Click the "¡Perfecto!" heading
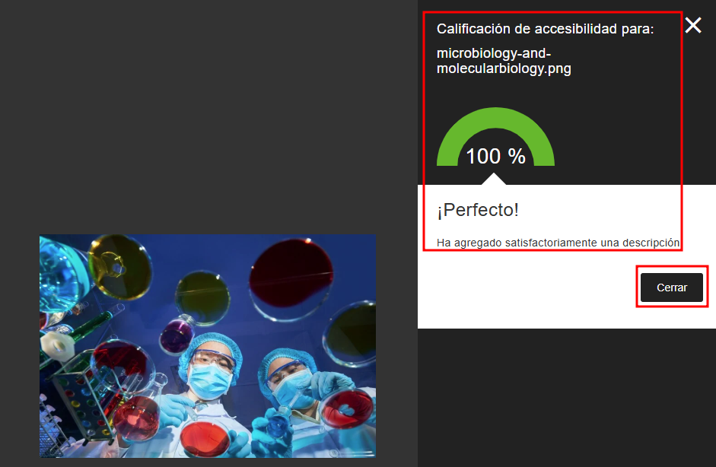Image resolution: width=716 pixels, height=467 pixels. pyautogui.click(x=478, y=210)
